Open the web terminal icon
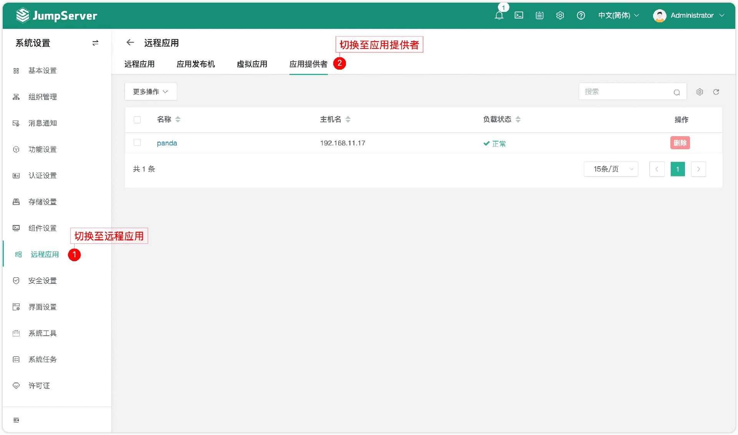 pos(519,15)
